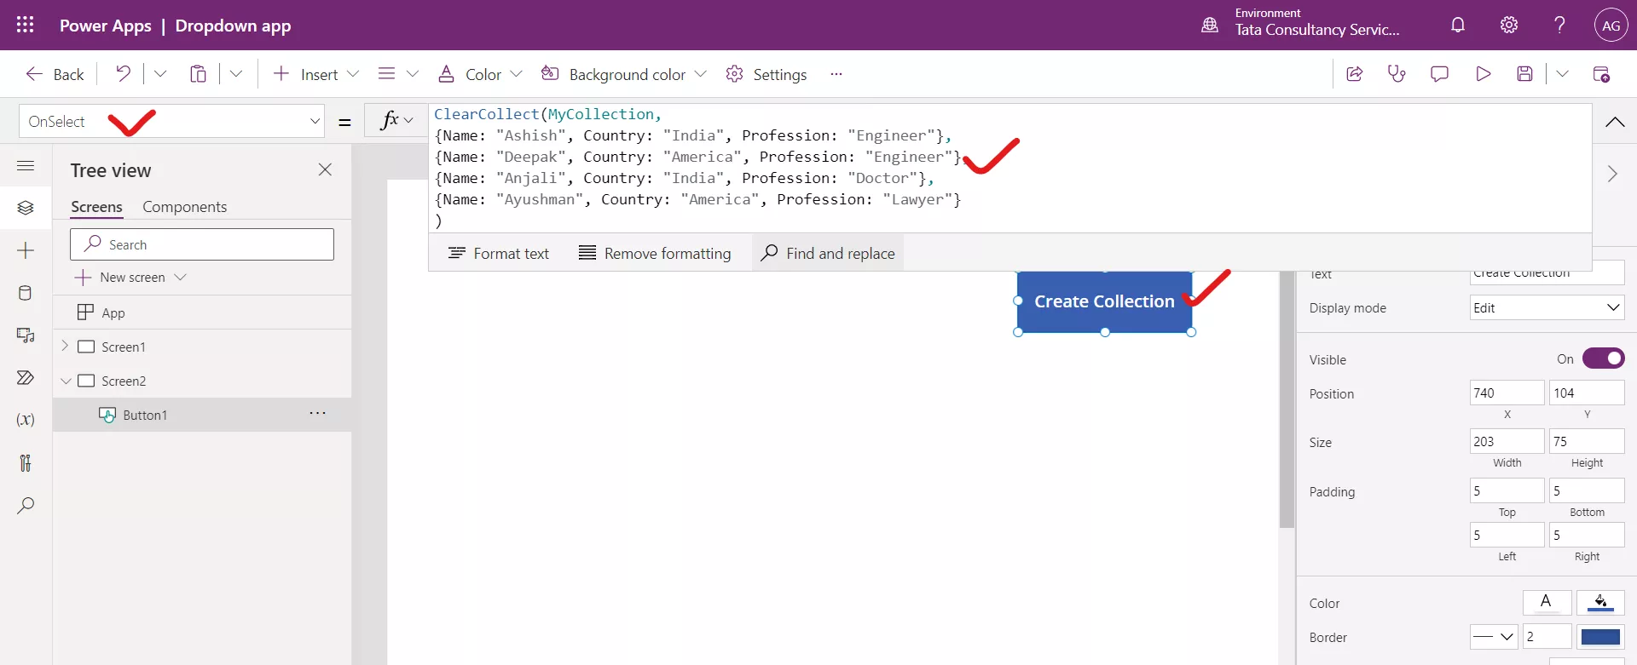Collapse the formula bar chevron
1637x665 pixels.
point(1614,122)
